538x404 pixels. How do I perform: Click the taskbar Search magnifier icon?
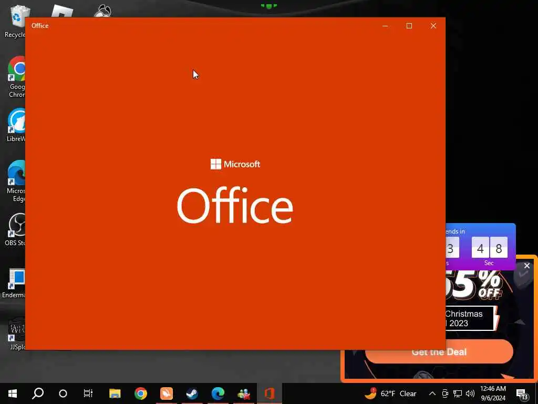coord(38,393)
